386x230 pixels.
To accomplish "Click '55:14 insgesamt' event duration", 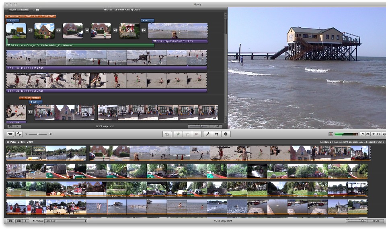I will (x=223, y=221).
